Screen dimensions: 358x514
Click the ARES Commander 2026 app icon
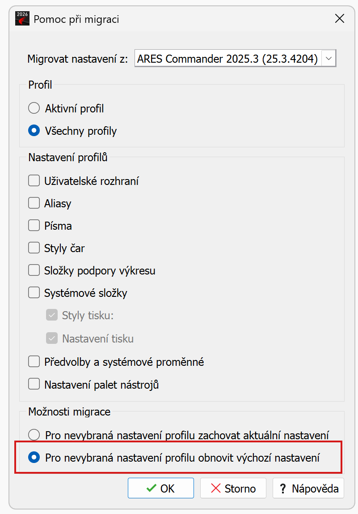(x=22, y=19)
